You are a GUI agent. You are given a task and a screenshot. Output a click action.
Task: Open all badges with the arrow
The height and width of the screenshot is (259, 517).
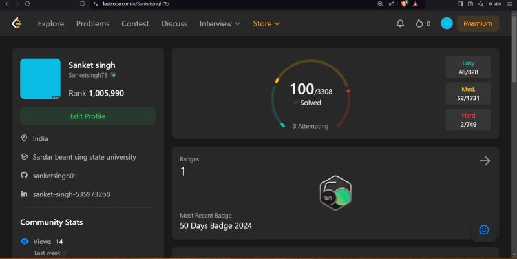point(485,161)
